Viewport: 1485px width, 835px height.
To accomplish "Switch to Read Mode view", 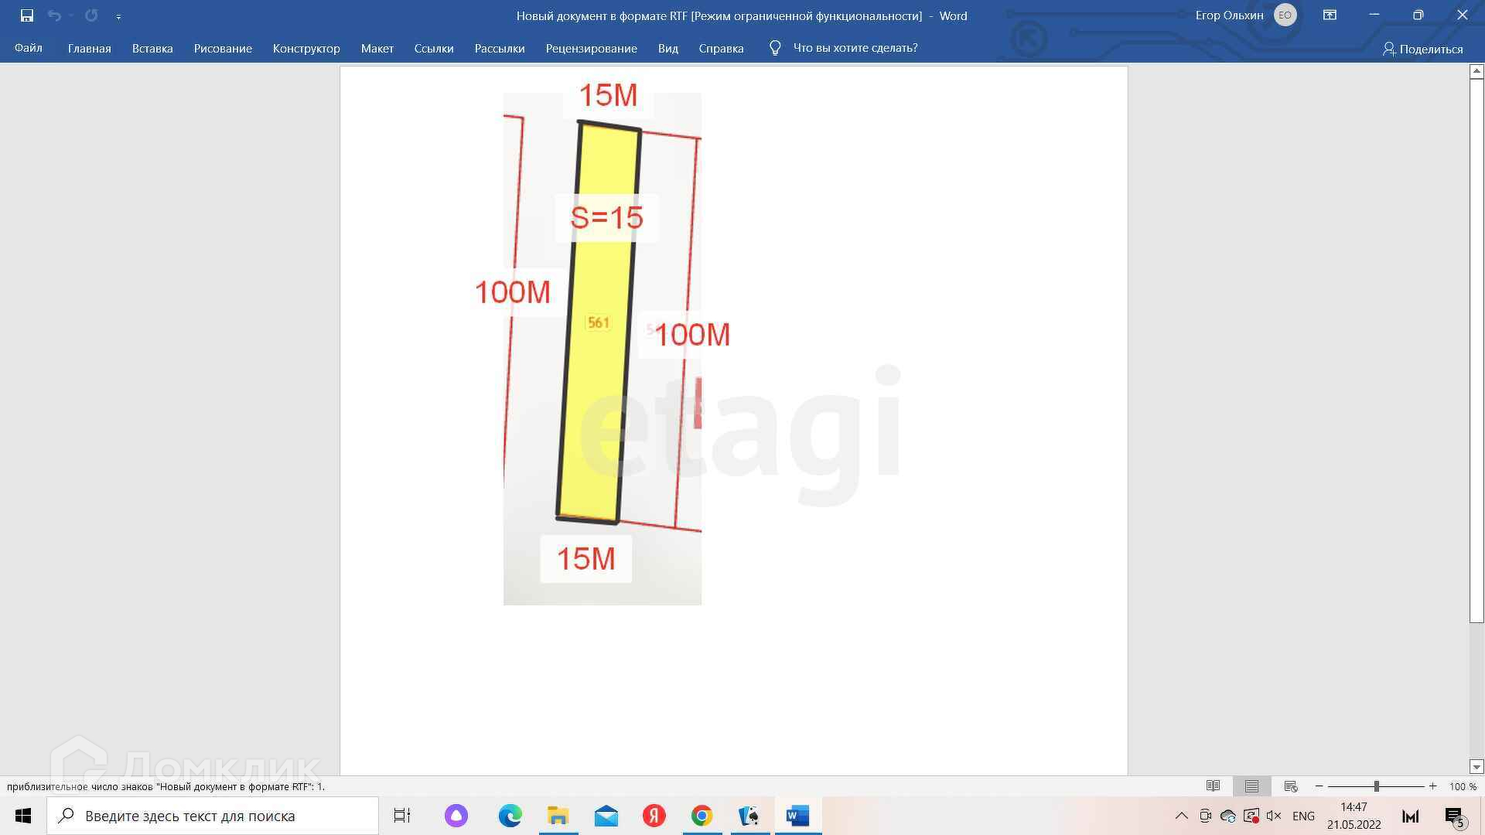I will (x=1213, y=786).
